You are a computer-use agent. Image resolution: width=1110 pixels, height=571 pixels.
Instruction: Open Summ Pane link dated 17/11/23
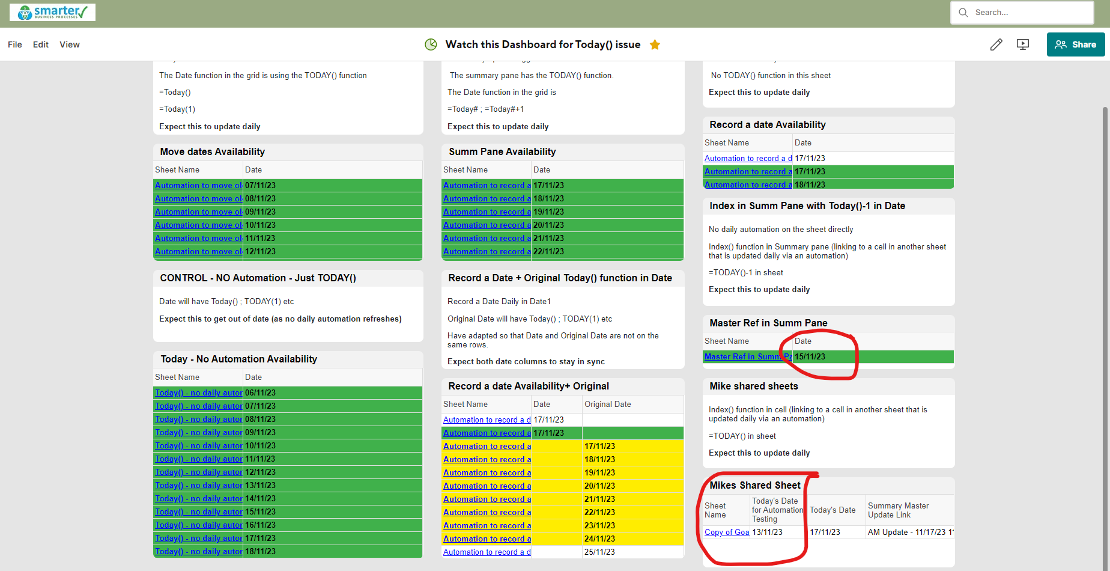[487, 186]
